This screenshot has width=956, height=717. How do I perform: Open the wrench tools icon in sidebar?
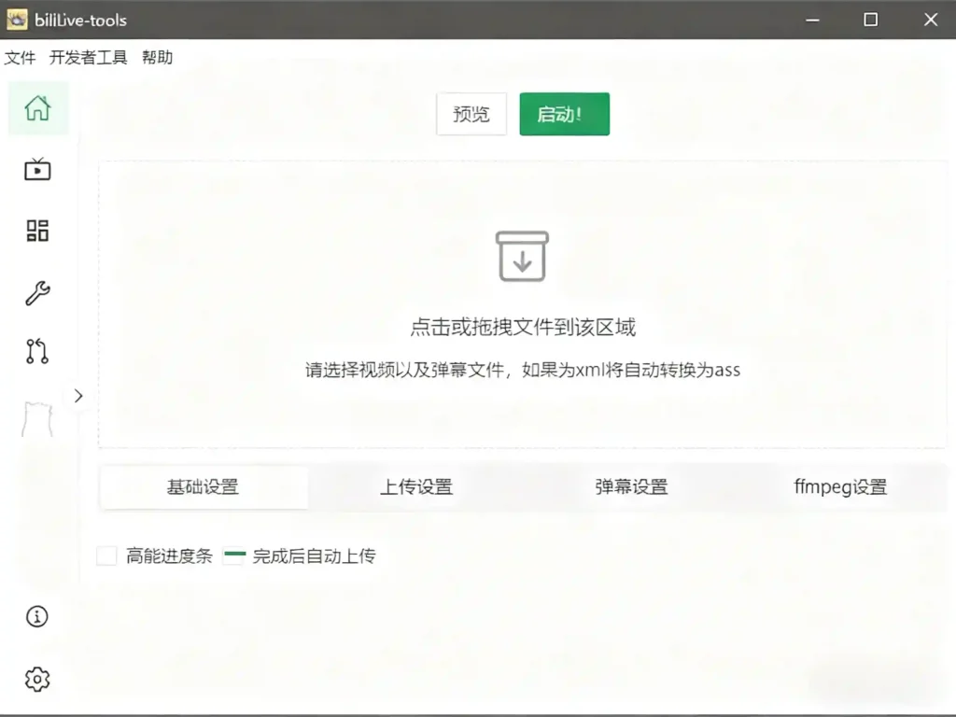pyautogui.click(x=36, y=291)
